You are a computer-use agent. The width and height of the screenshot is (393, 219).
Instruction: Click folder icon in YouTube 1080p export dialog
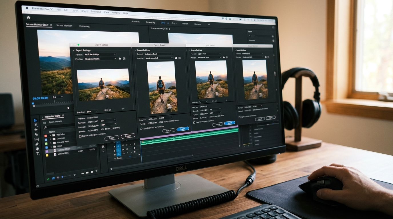pos(120,58)
